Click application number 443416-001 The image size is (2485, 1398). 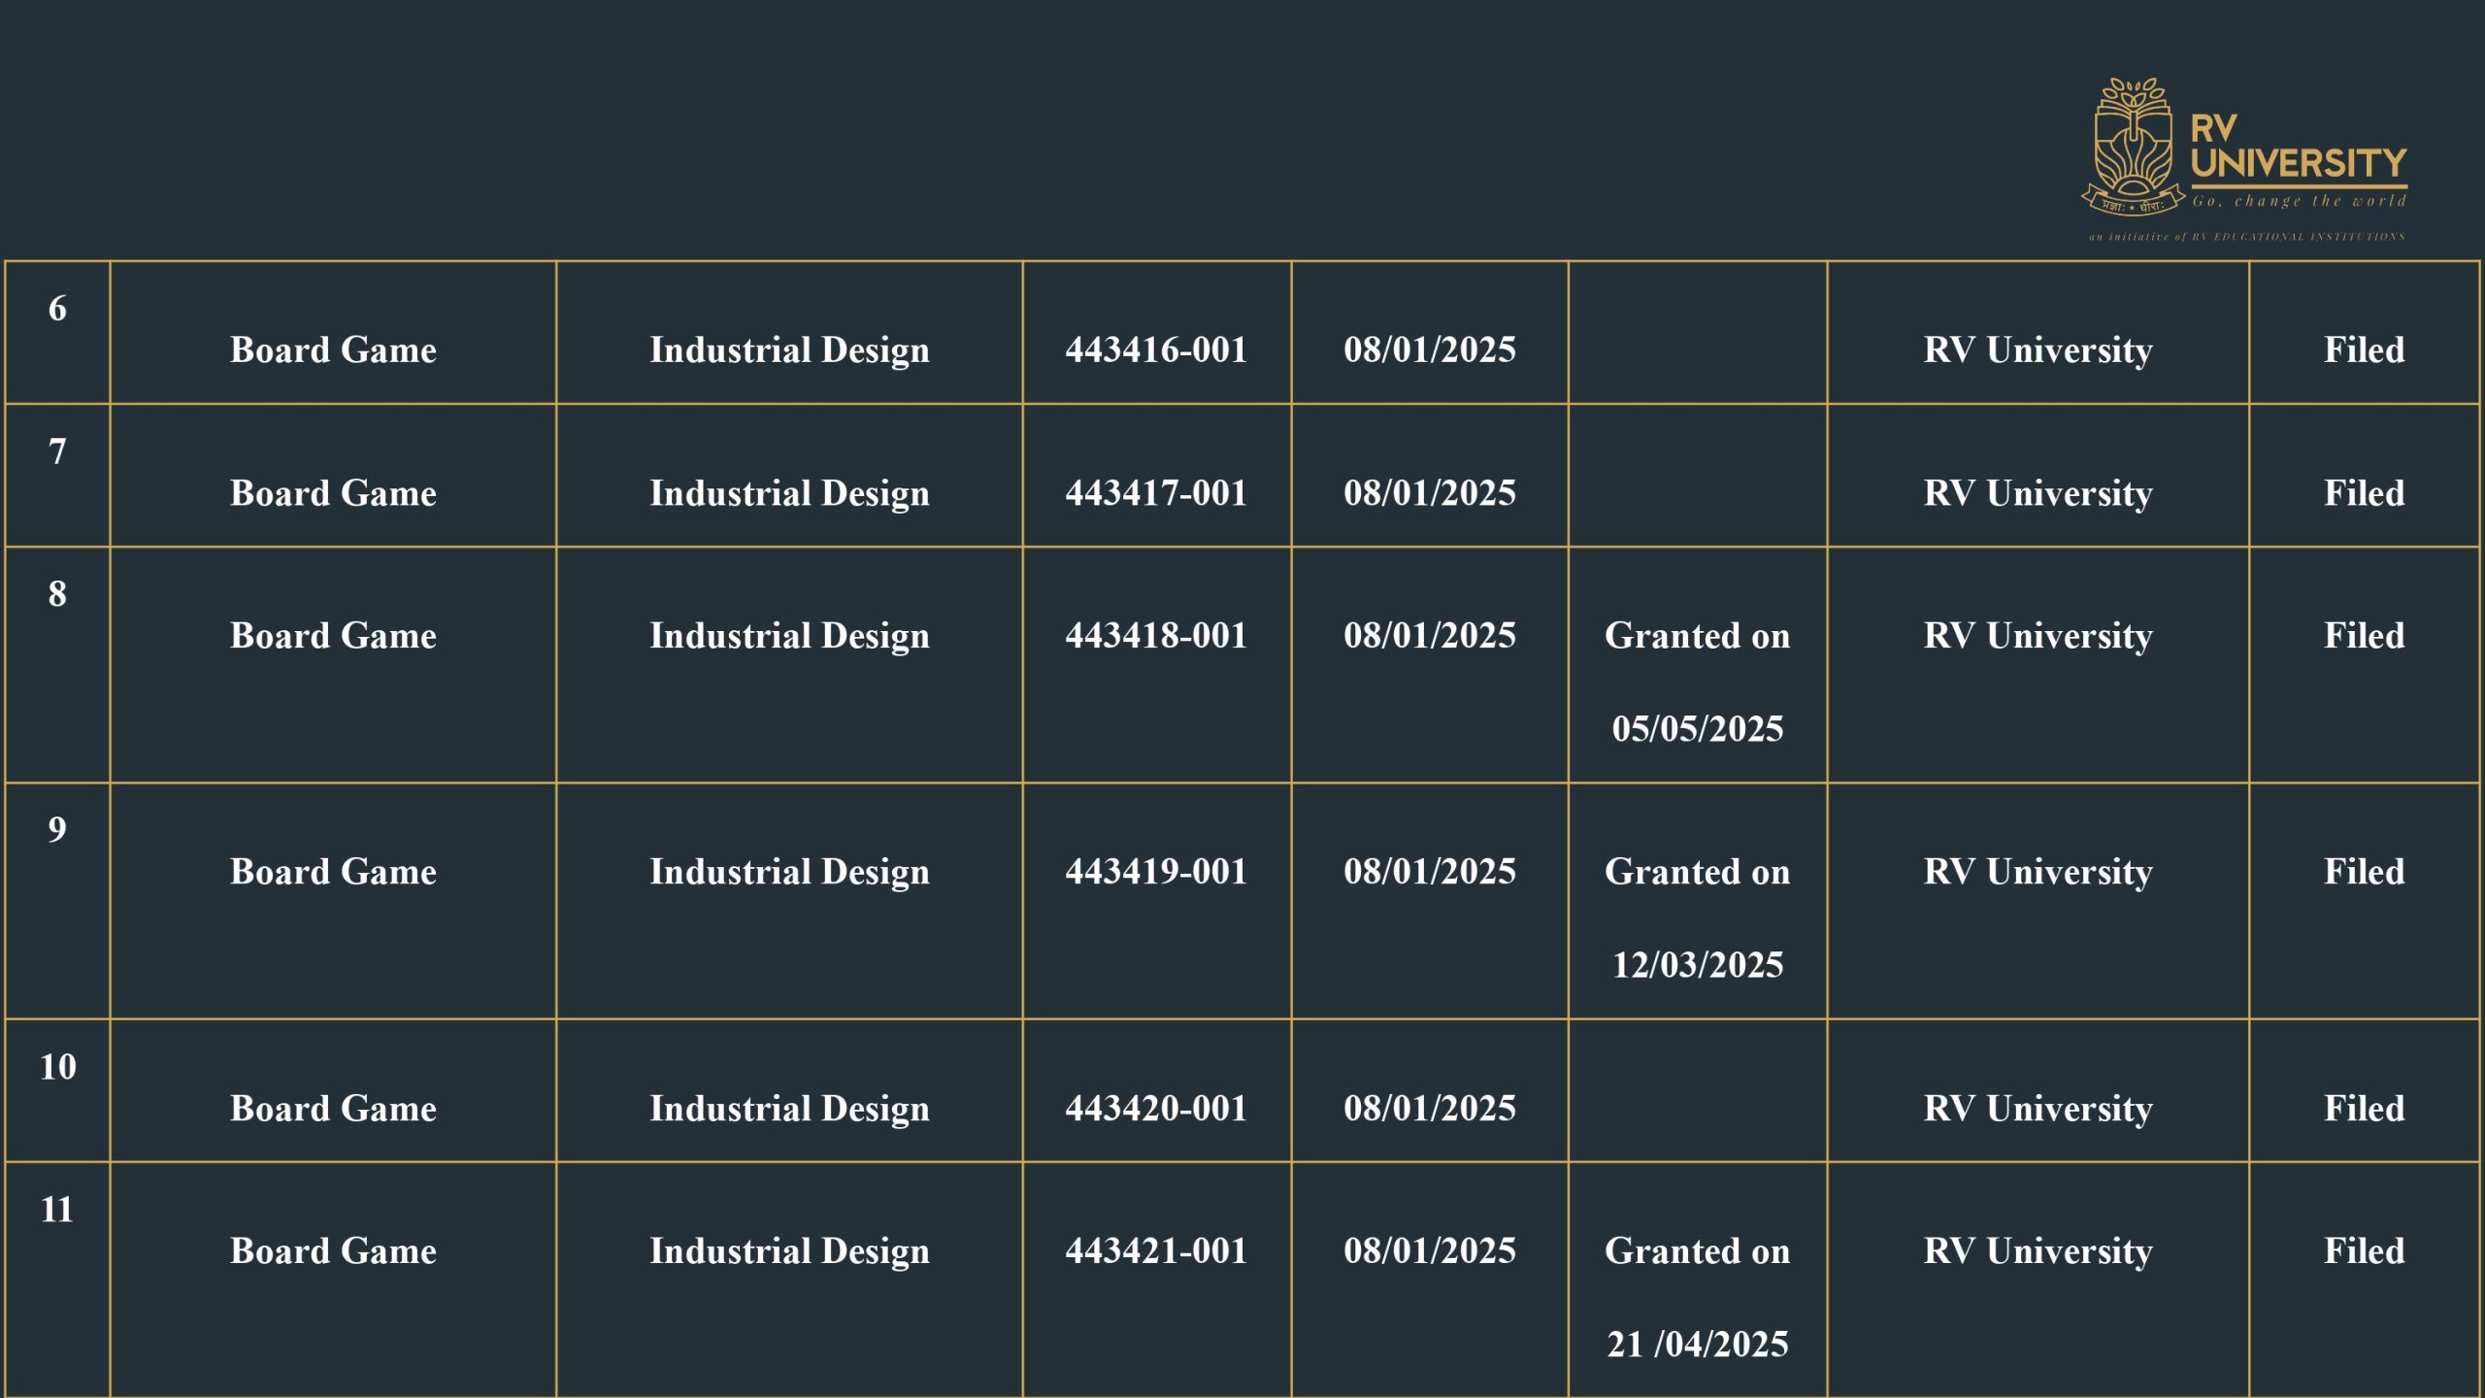click(1156, 349)
